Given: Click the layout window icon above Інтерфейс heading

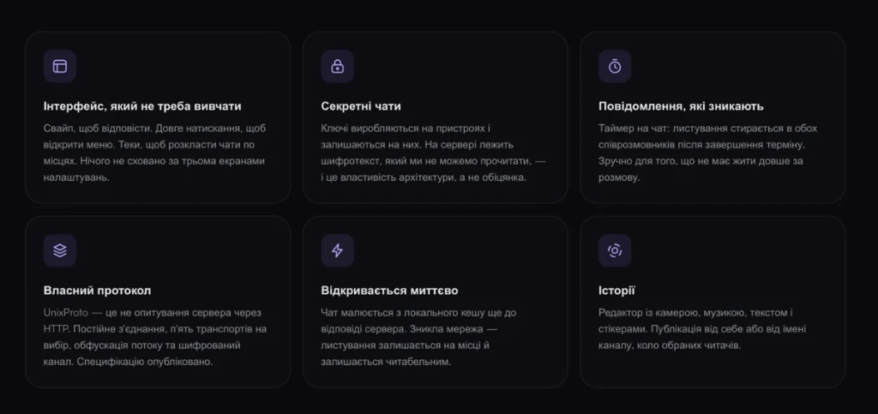Looking at the screenshot, I should (60, 66).
